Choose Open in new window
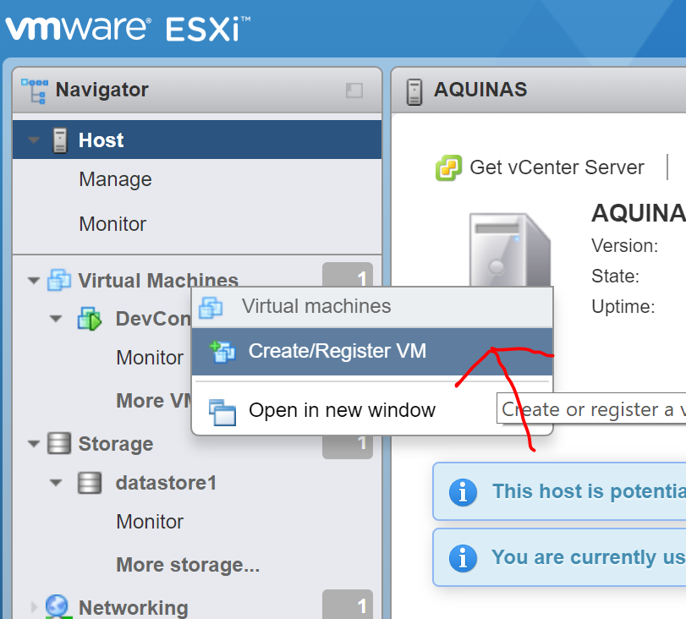This screenshot has width=686, height=619. coord(372,410)
